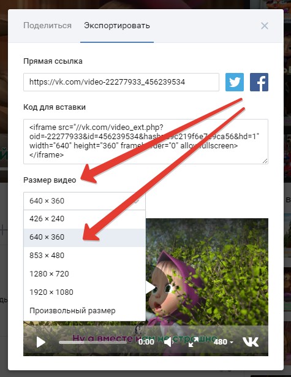Open the VK logo link in player
Screen dimensions: 291x377
(x=251, y=341)
